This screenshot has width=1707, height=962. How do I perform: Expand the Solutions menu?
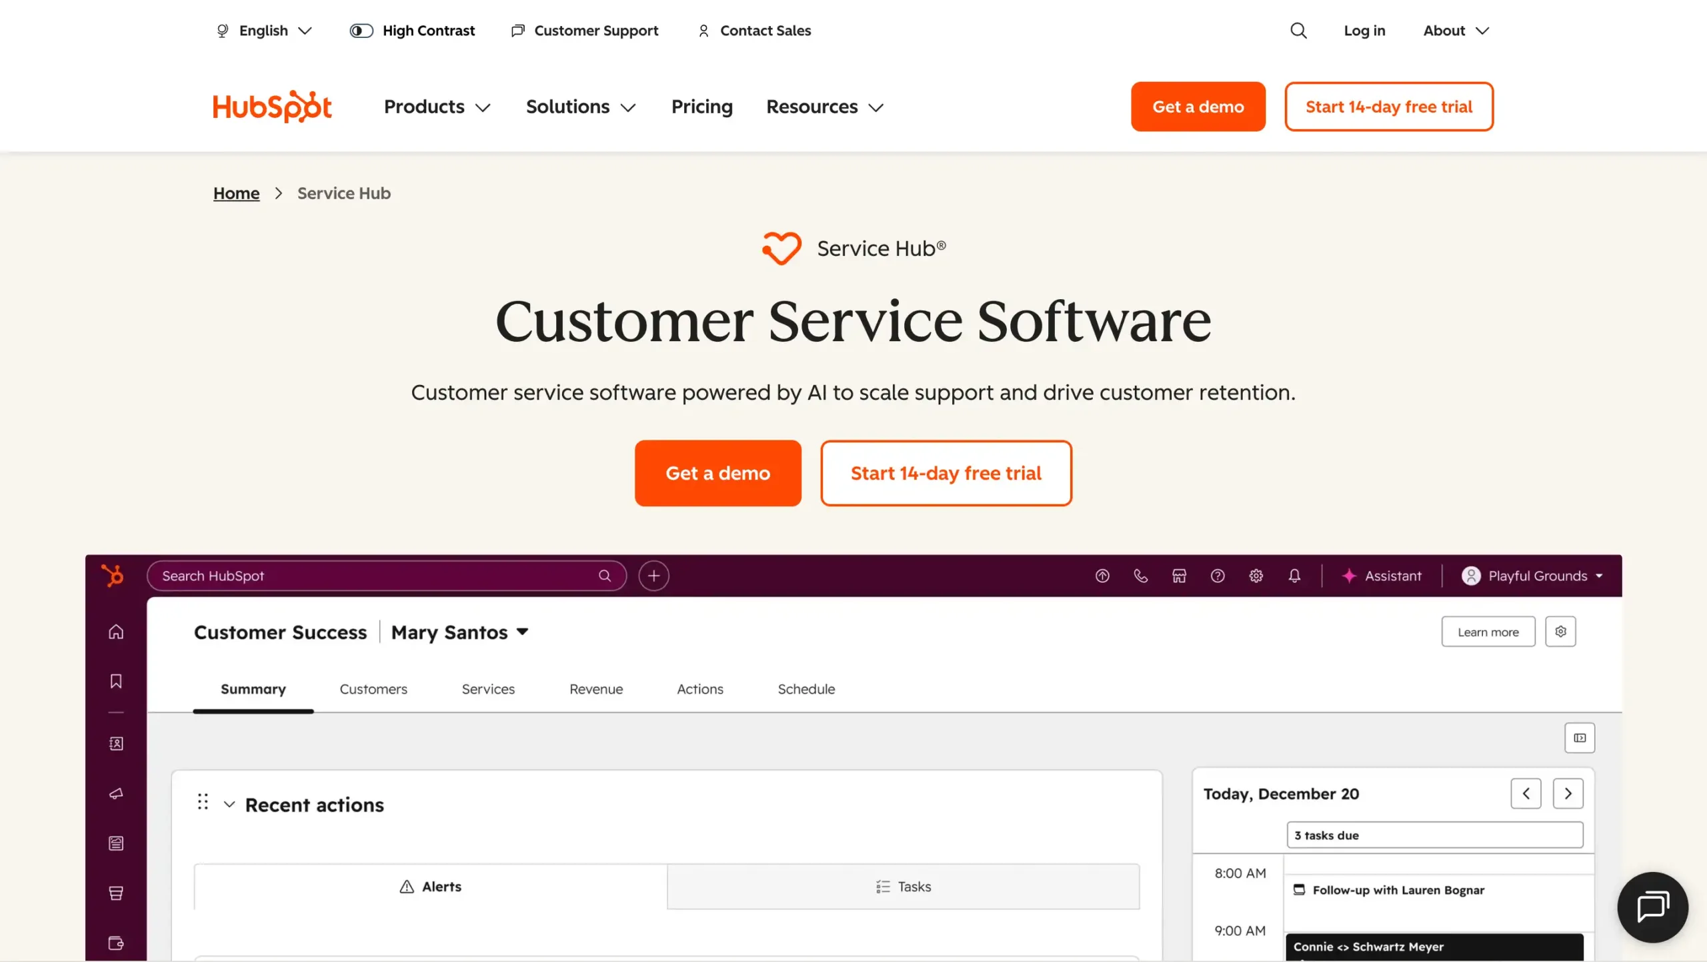[581, 107]
